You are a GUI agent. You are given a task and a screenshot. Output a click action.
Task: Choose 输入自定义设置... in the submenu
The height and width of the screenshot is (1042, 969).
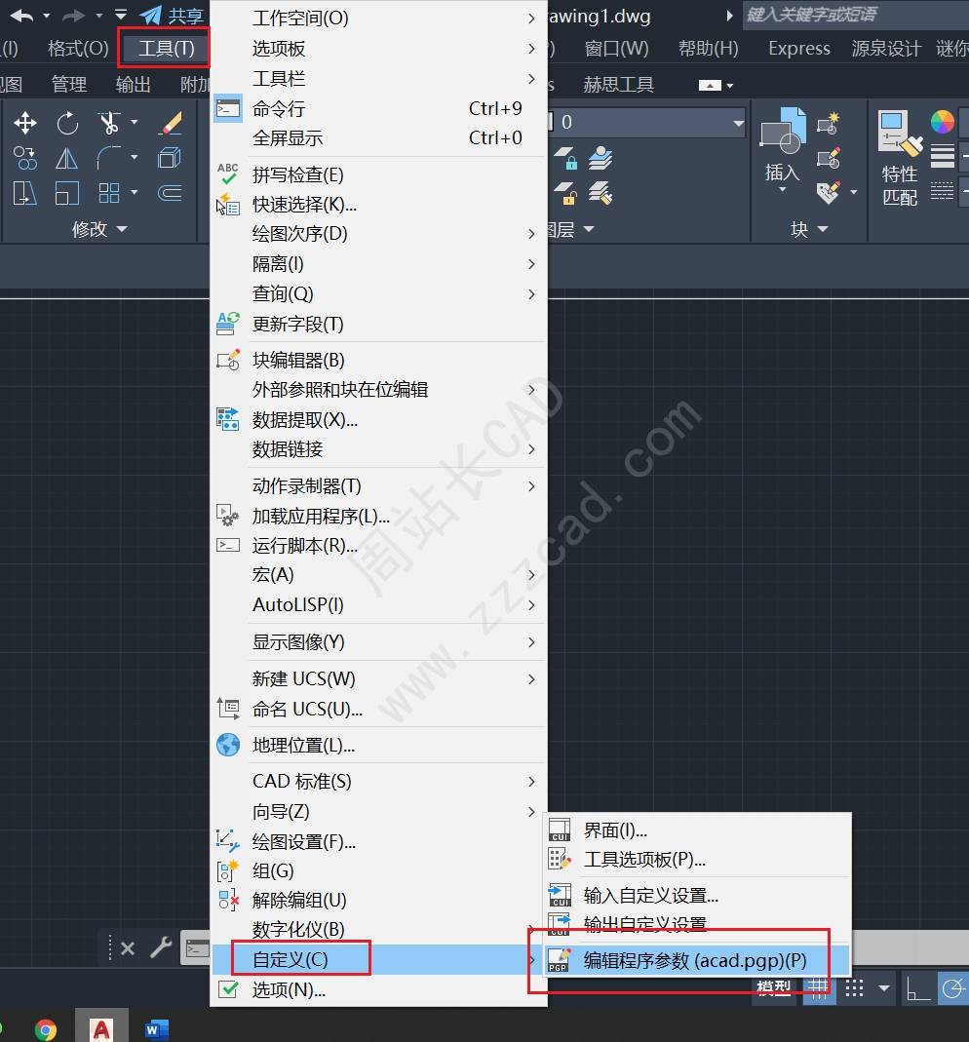[697, 896]
